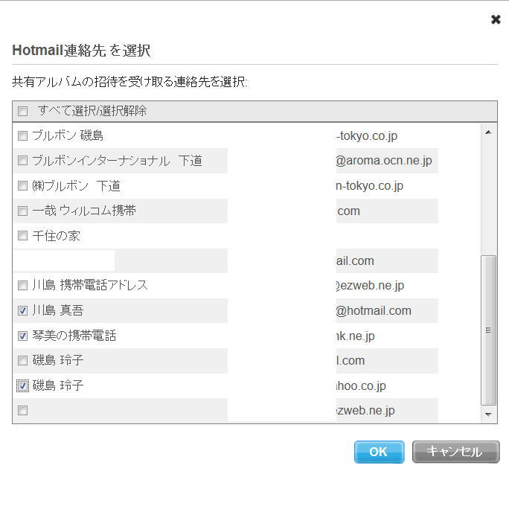Click the ail.com email text
Screen dimensions: 509x509
coord(355,260)
